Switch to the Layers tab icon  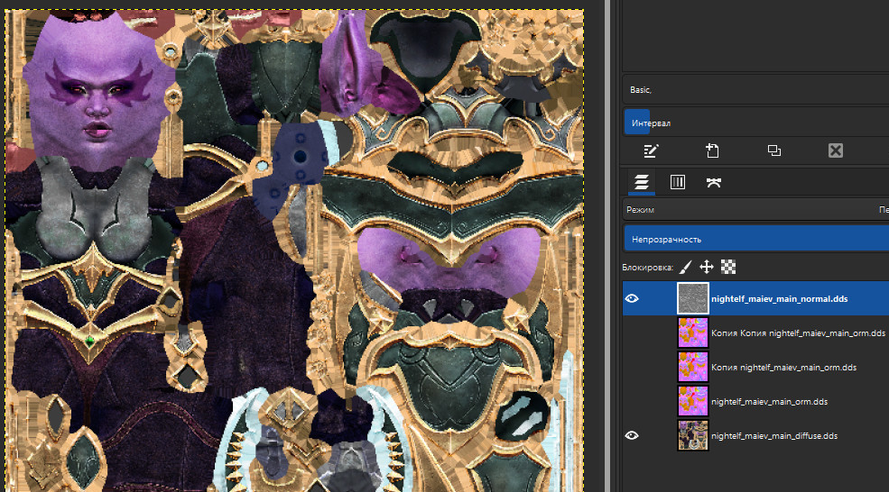(x=642, y=182)
